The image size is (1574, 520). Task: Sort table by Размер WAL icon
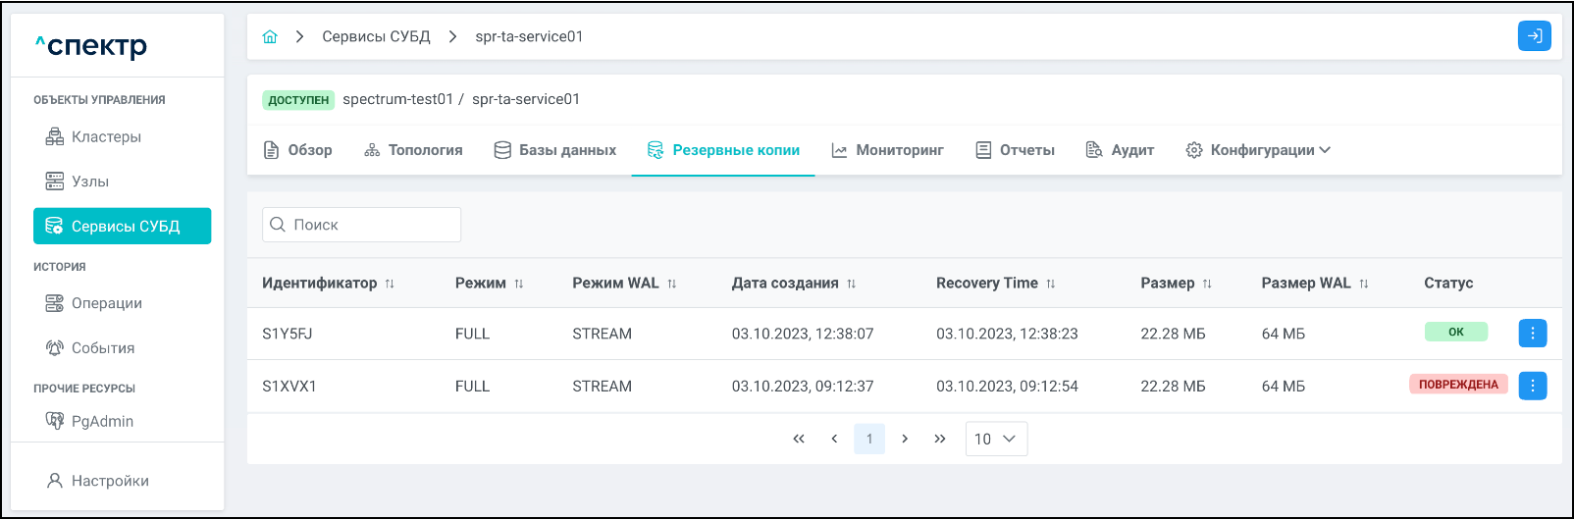[1364, 284]
